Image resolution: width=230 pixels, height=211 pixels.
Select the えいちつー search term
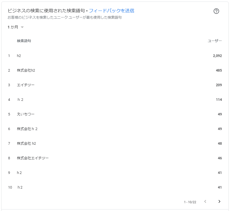(26, 114)
